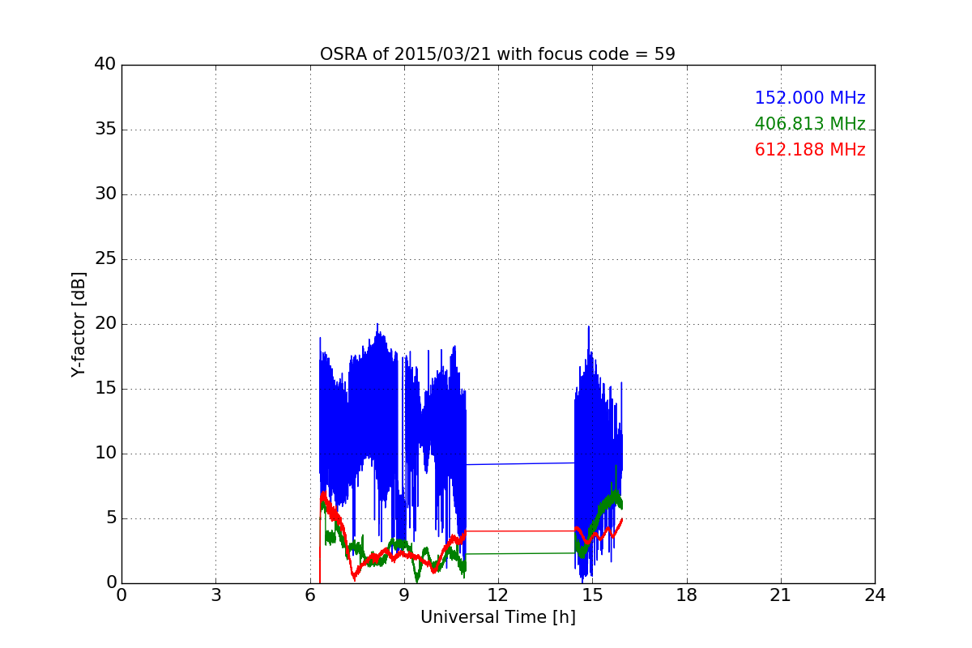Select the '152.000 MHz' legend label
Screen dimensions: 972x648
pyautogui.click(x=810, y=98)
